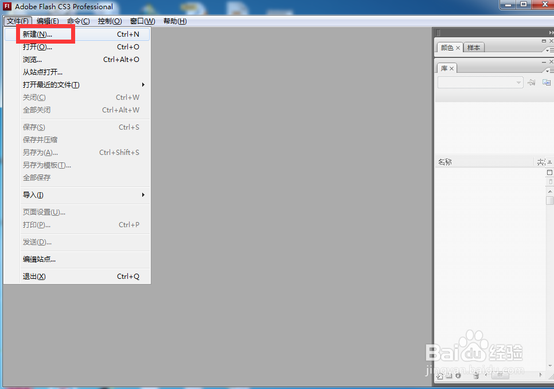
Task: Choose 从站点打开... menu entry
Action: coord(77,72)
